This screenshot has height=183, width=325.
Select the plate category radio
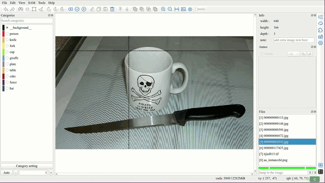(x=7, y=64)
